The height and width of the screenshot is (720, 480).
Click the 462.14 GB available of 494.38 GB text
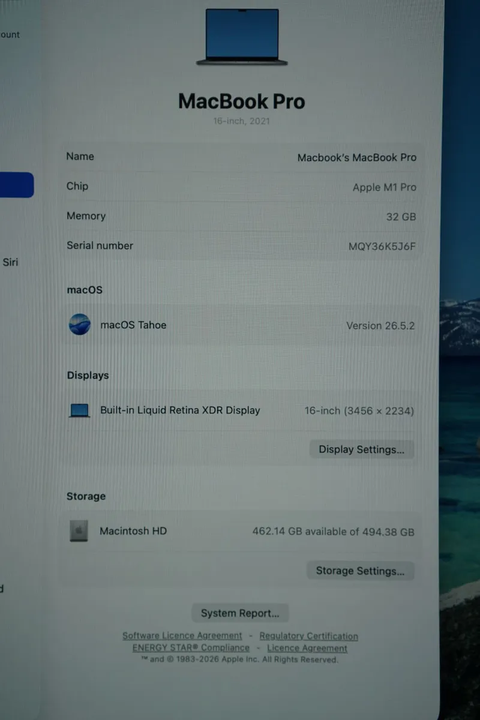coord(333,532)
